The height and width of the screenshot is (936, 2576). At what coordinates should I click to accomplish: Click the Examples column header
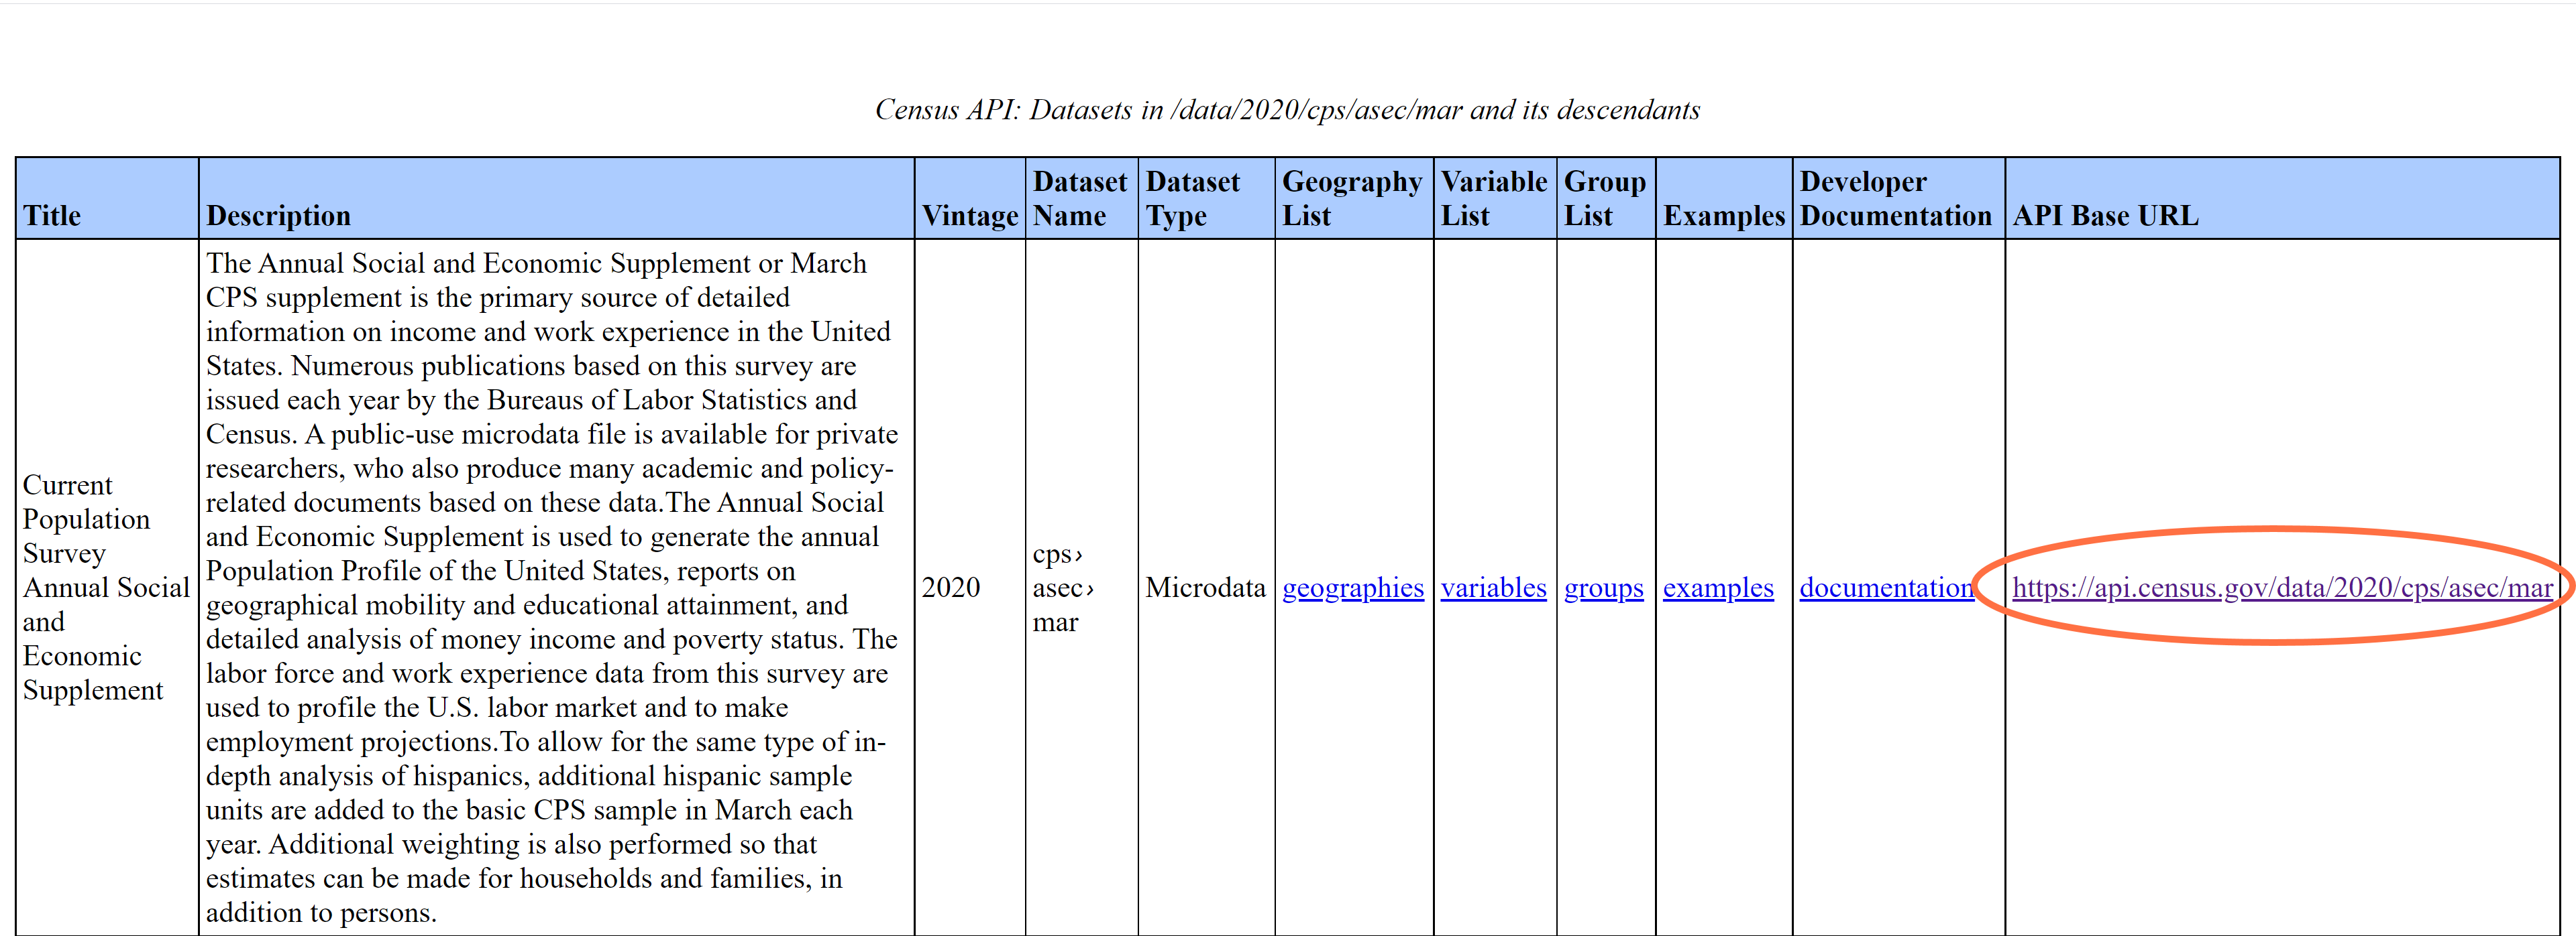pos(1723,215)
